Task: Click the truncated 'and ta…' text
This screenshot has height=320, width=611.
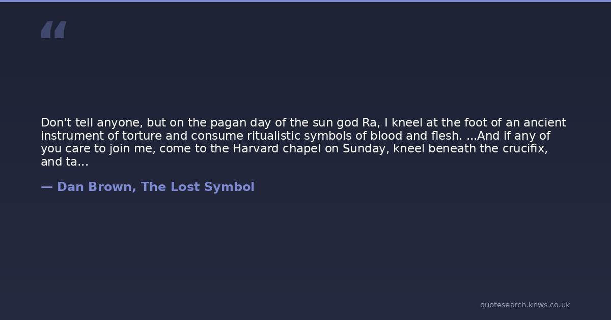Action: click(64, 163)
